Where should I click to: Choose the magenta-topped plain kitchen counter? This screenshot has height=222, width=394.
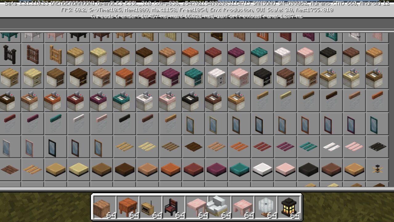pyautogui.click(x=236, y=56)
